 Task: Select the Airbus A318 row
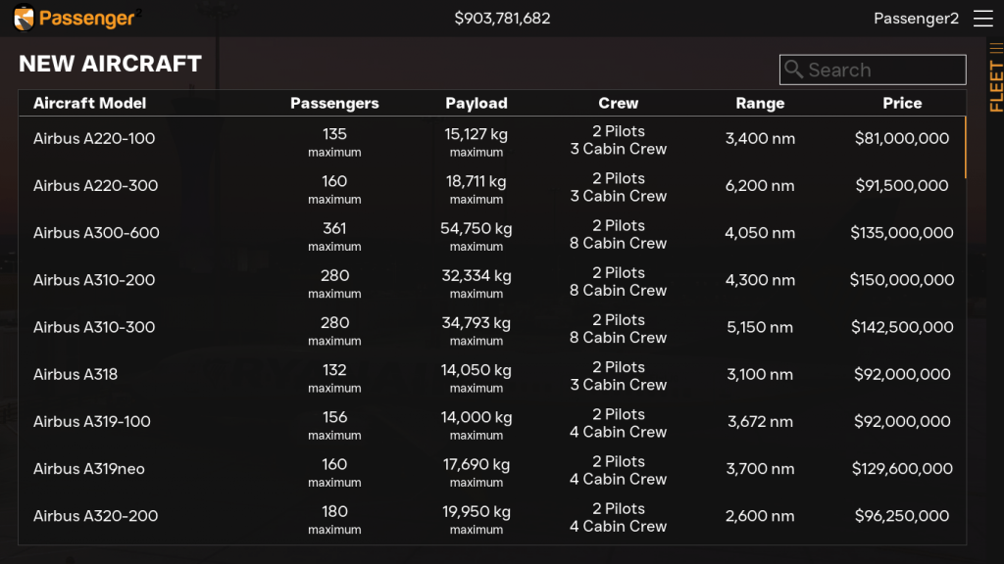[x=75, y=374]
